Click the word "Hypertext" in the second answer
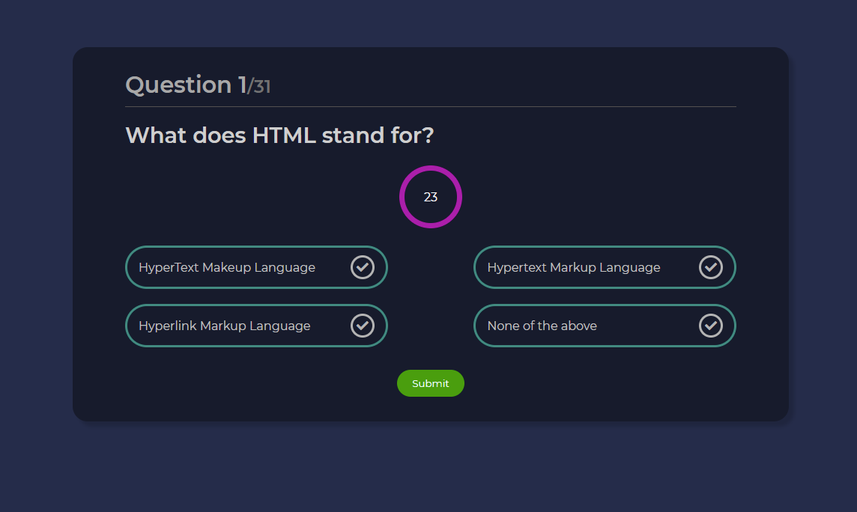857x512 pixels. 516,267
